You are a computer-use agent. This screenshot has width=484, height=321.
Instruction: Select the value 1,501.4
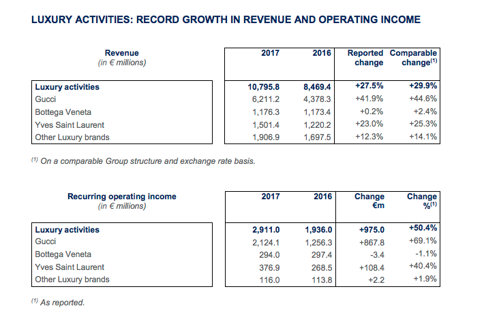266,125
